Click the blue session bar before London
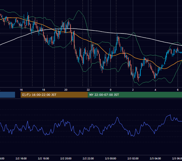Viewport: 182px width, 161px height. [7, 95]
